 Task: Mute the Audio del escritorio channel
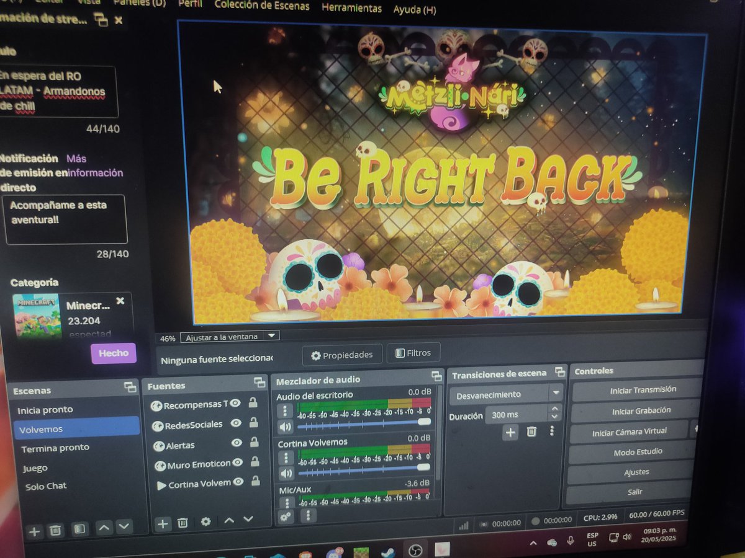pos(285,428)
